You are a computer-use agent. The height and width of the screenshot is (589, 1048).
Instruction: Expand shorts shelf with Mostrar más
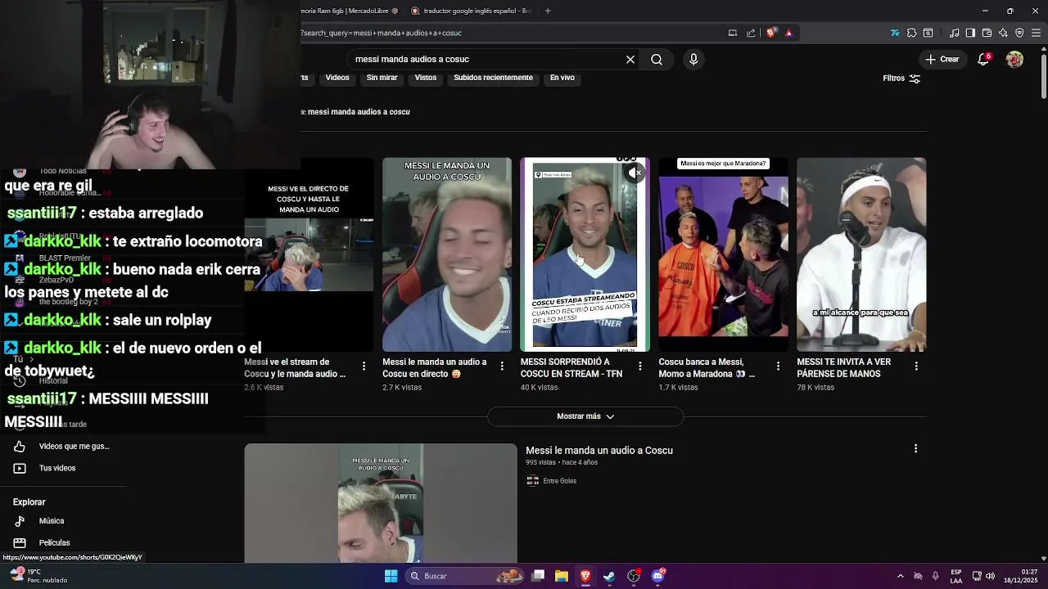point(585,416)
